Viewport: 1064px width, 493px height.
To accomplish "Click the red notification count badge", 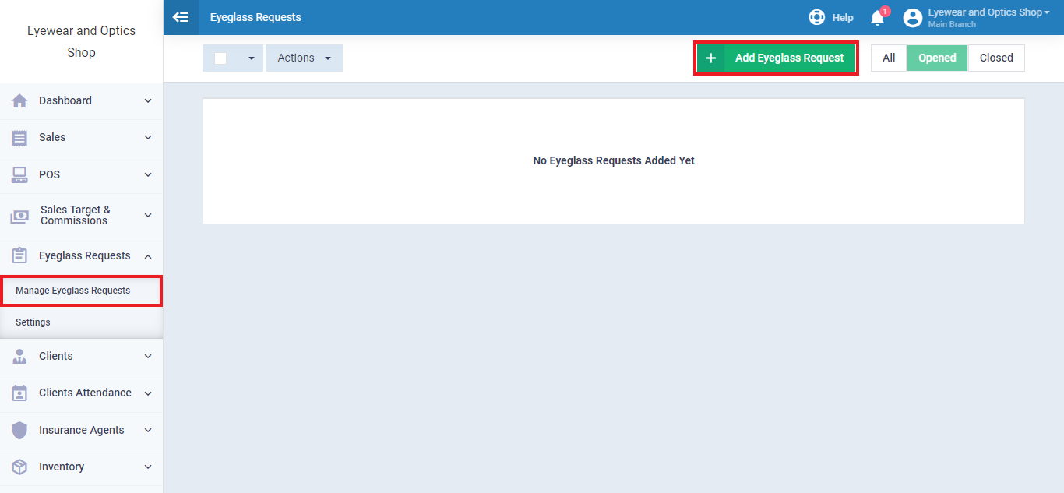I will pyautogui.click(x=885, y=11).
